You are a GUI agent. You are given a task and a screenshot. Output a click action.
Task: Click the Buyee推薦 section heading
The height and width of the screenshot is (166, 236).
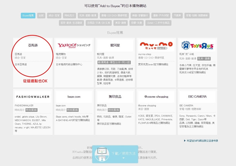click(x=115, y=33)
